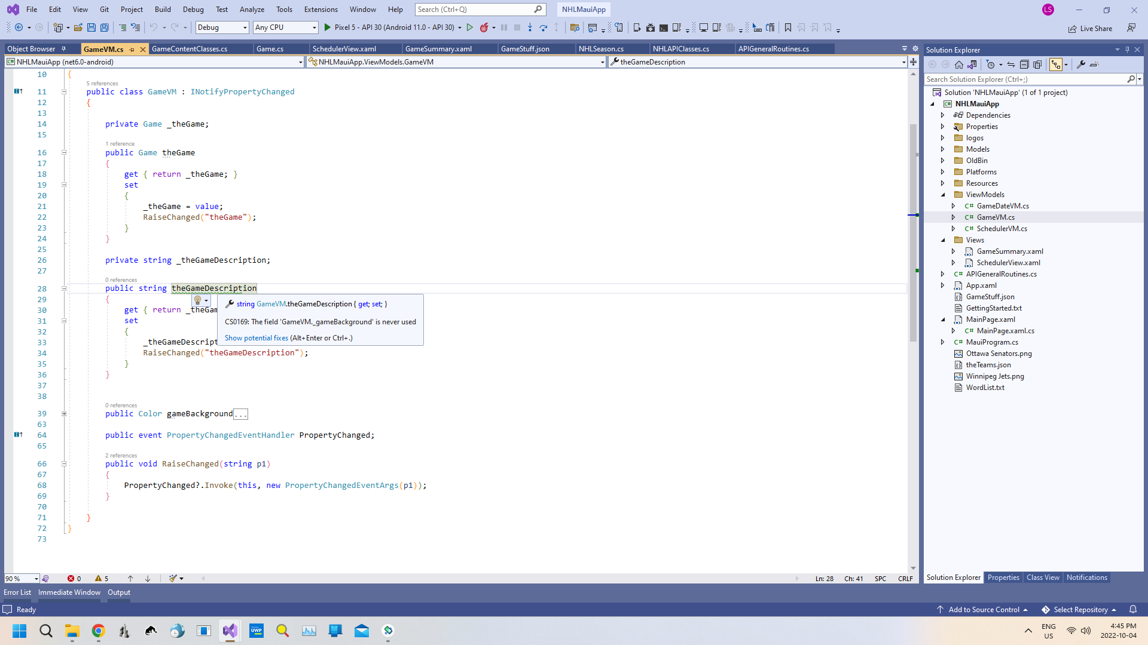Collapse the ViewModels folder
The image size is (1148, 645).
click(944, 194)
